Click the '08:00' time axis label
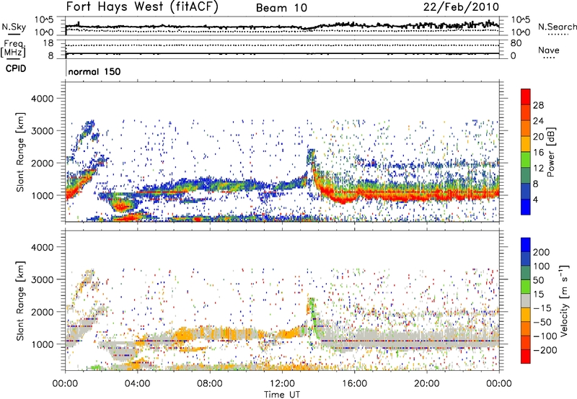 tap(210, 384)
